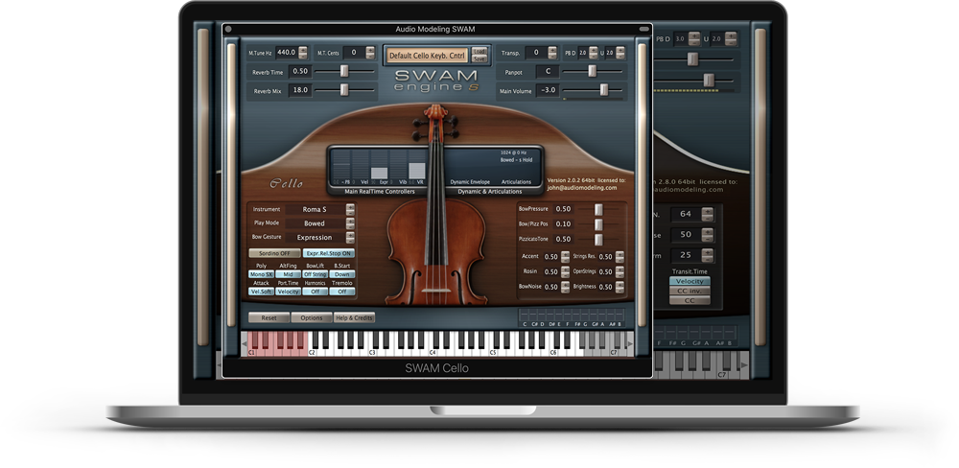Toggle the Expr.Rel.Stop ON button
The width and height of the screenshot is (959, 468).
point(329,253)
